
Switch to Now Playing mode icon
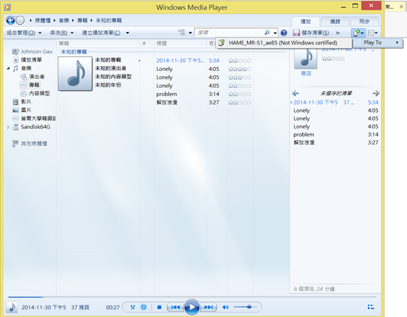click(371, 307)
